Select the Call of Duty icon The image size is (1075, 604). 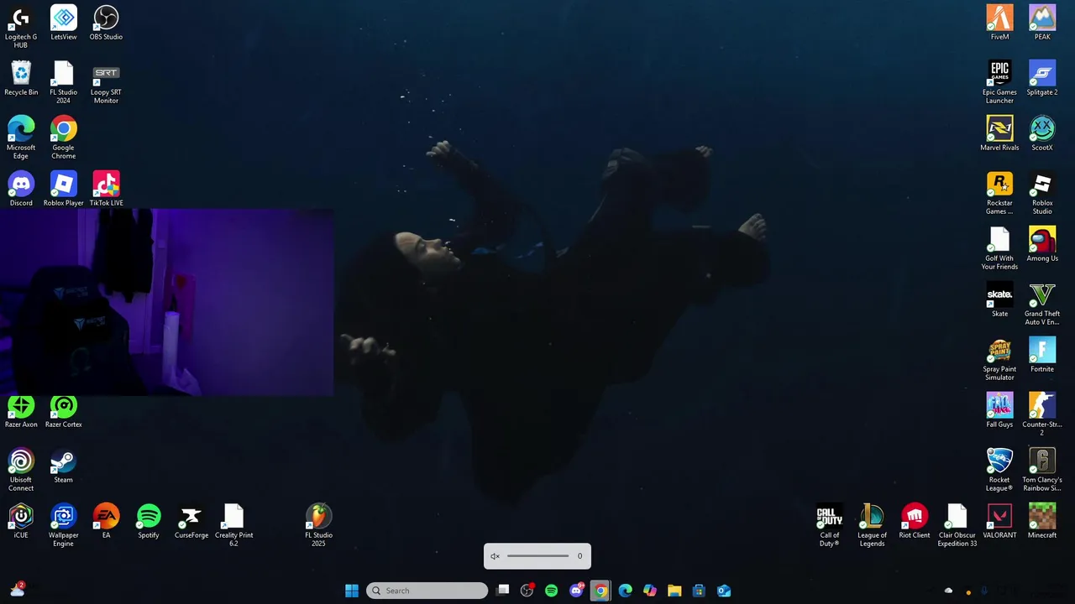click(x=829, y=525)
